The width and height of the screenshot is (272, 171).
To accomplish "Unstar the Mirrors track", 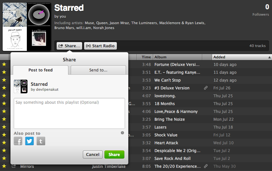I will click(x=4, y=166).
